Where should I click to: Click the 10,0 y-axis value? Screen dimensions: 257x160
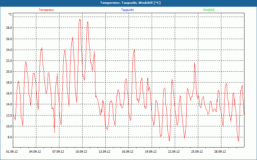pos(9,126)
